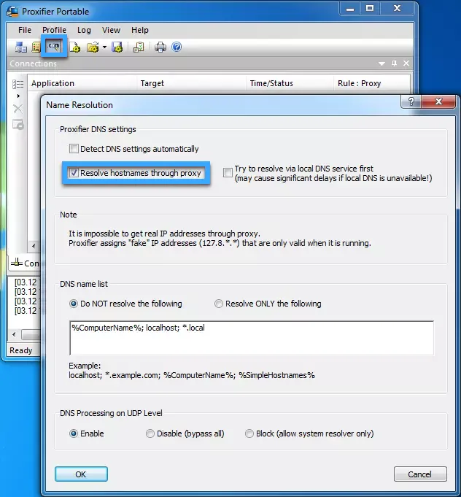Click the printer icon in toolbar
The image size is (461, 497).
click(x=160, y=47)
